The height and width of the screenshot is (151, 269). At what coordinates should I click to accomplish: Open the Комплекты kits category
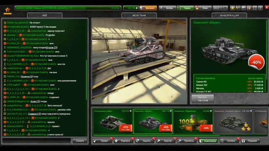208,141
